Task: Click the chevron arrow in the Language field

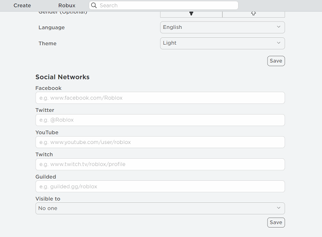Action: pos(278,27)
